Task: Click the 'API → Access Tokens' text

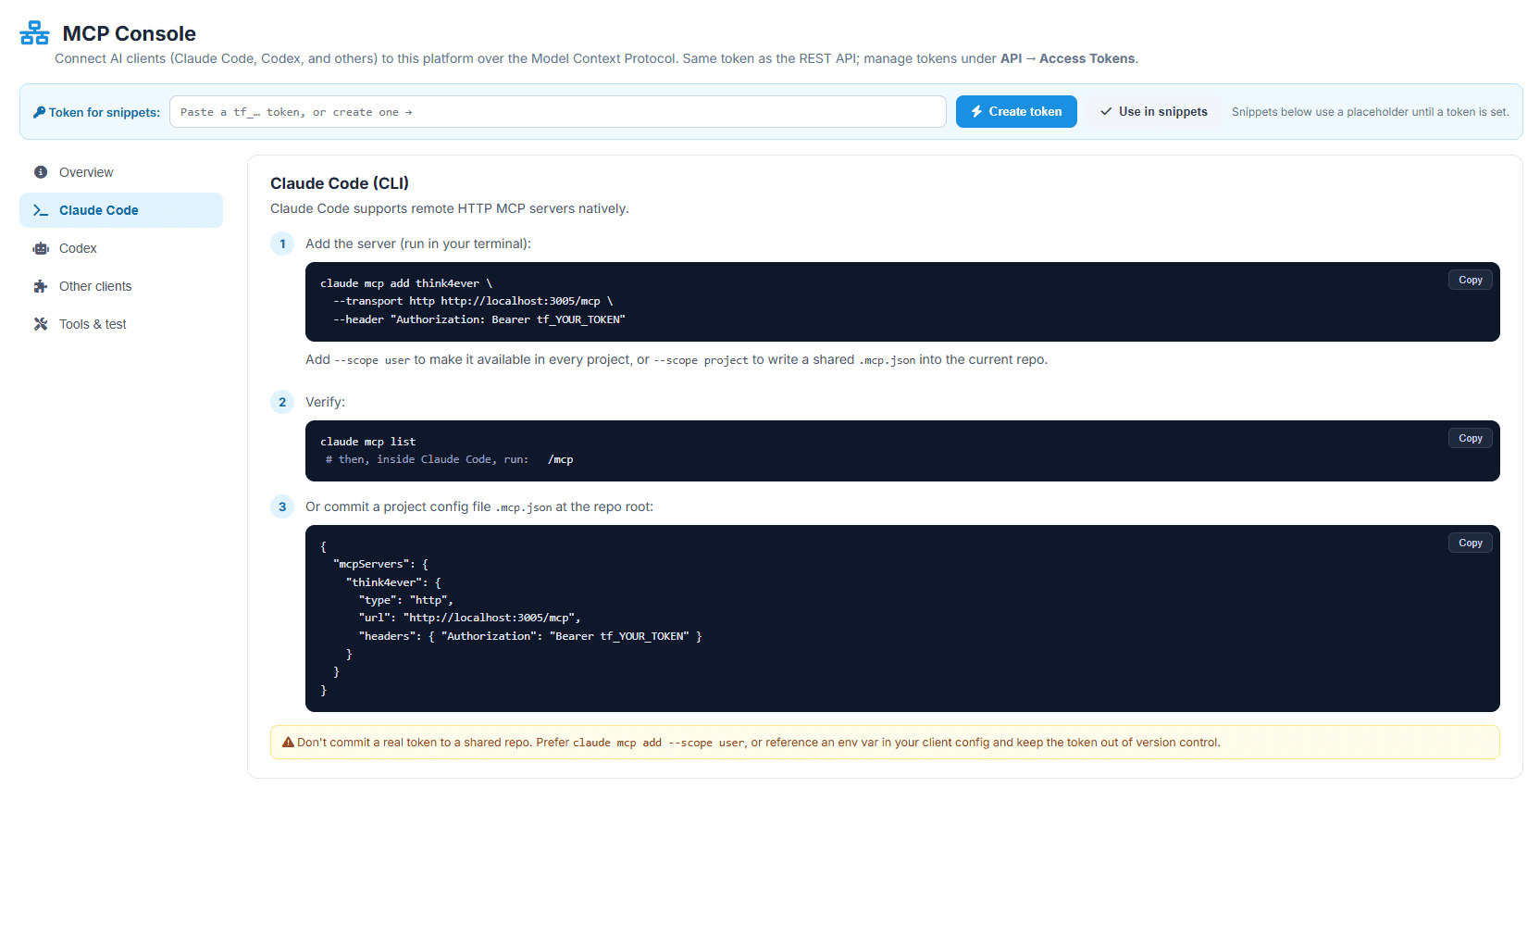Action: tap(1067, 58)
